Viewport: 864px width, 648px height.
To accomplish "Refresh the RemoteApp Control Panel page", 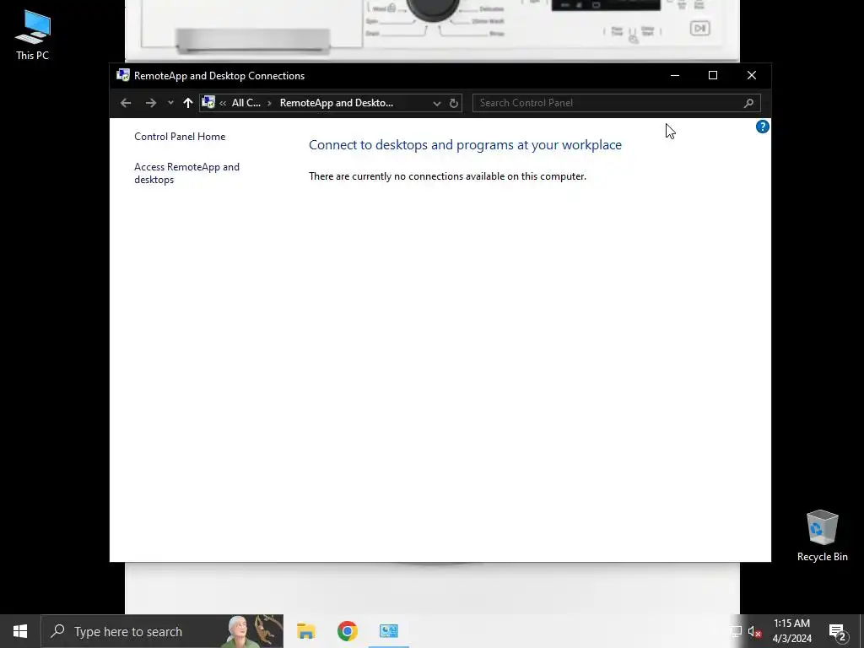I will pyautogui.click(x=453, y=103).
